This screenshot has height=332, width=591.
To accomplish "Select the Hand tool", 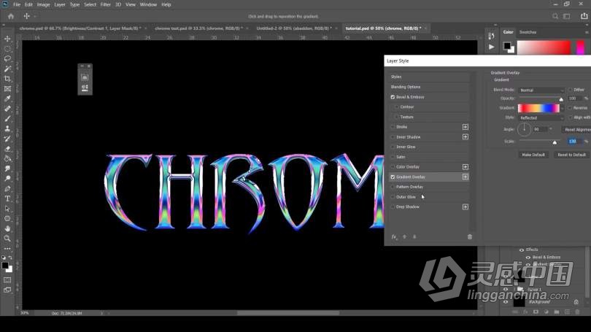I will (7, 228).
